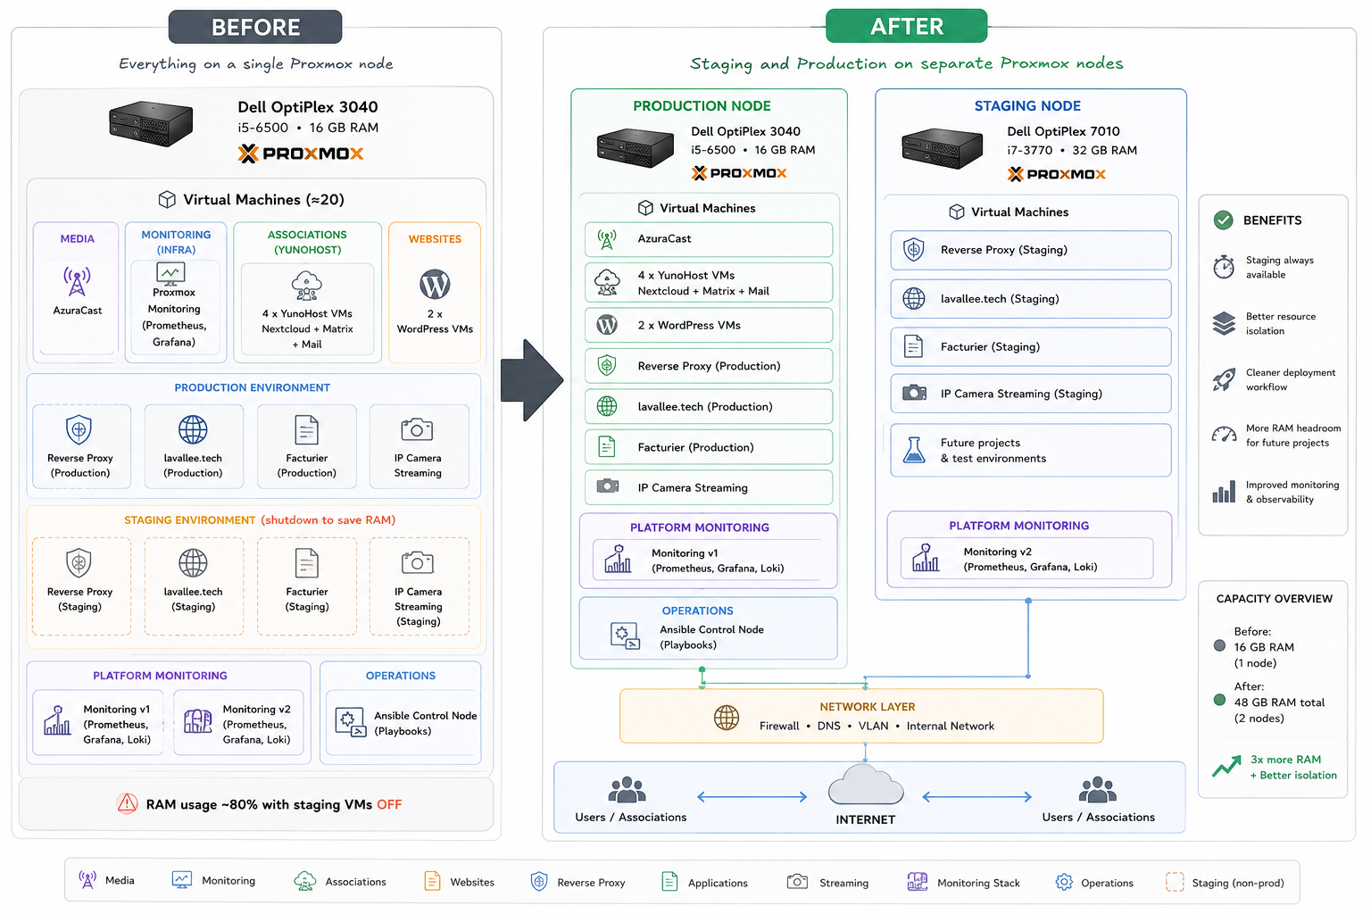Click the IP Camera Streaming (Staging) camera icon in BEFORE
The image size is (1371, 914).
(417, 562)
